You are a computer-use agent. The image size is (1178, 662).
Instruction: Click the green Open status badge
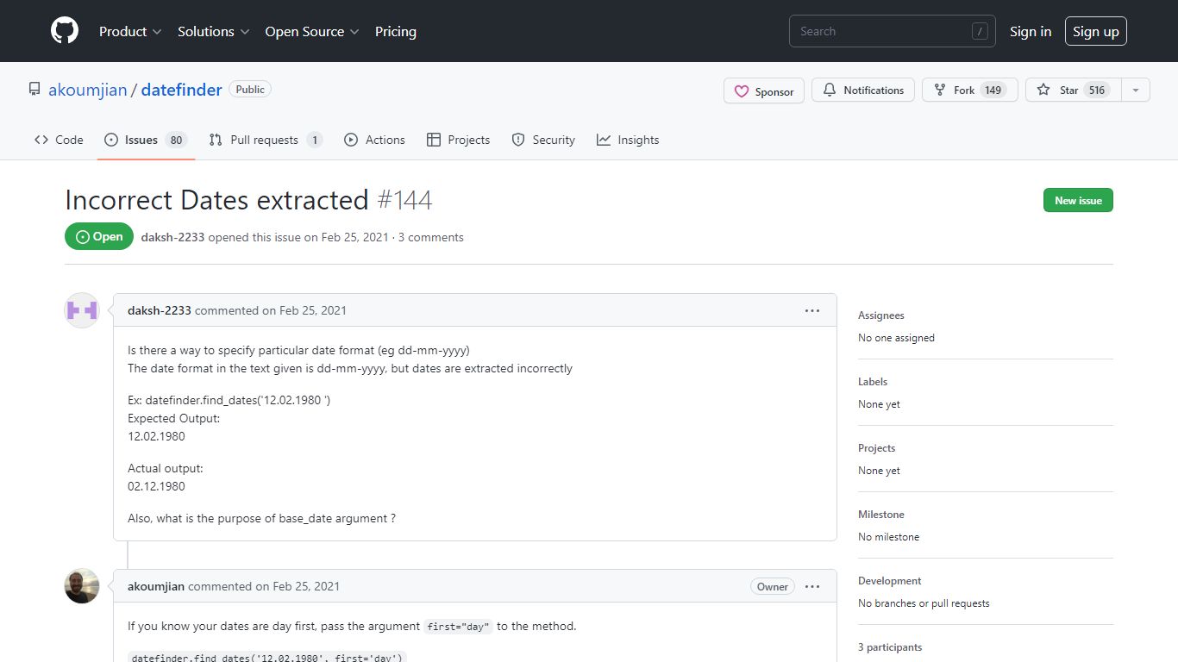[x=99, y=236]
